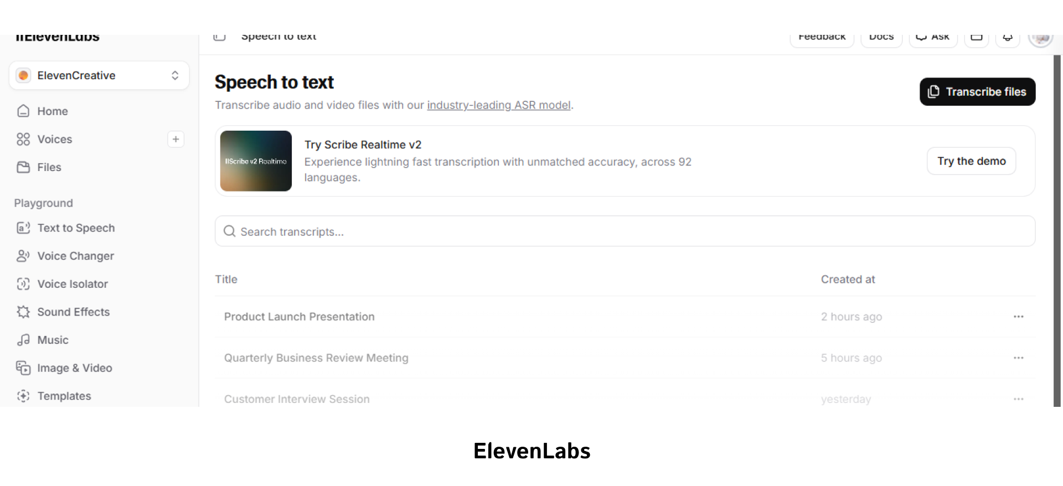Viewport: 1063px width, 486px height.
Task: Open Sound Effects playground
Action: click(73, 312)
